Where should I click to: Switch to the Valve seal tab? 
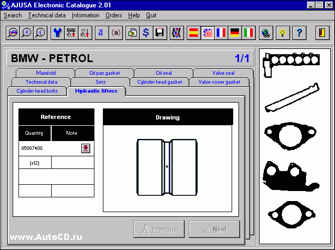pos(223,73)
